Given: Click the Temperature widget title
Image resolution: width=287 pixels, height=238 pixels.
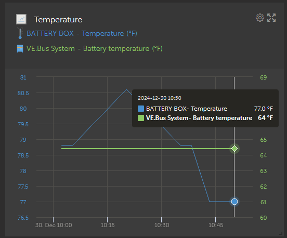Looking at the screenshot, I should click(x=58, y=20).
